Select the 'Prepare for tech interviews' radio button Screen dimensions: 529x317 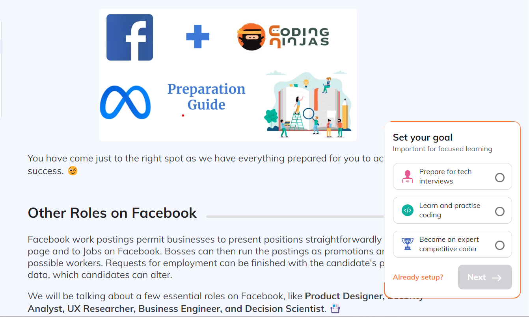click(x=499, y=178)
